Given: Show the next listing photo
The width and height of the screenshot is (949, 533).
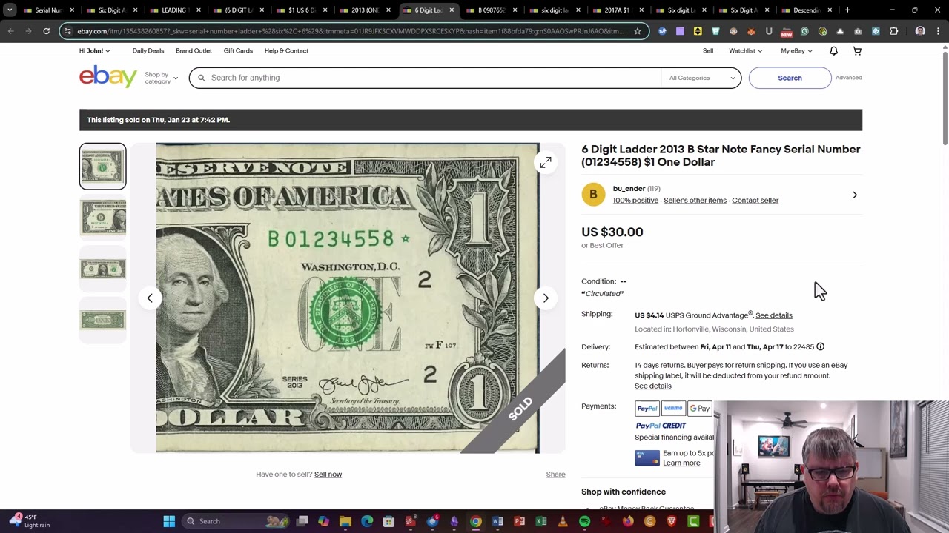Looking at the screenshot, I should 546,298.
